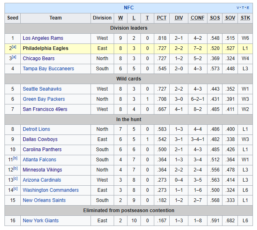Image resolution: width=257 pixels, height=230 pixels.
Task: Click the Giants 10 losses cell
Action: click(134, 221)
